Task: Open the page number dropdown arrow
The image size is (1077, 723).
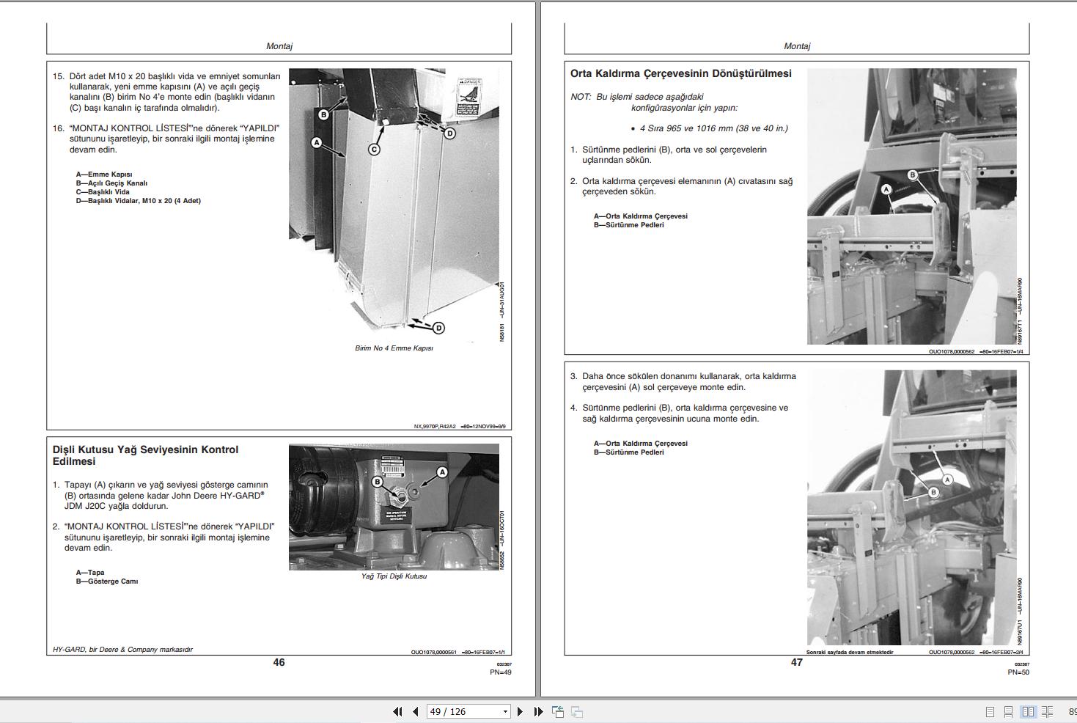Action: pyautogui.click(x=505, y=712)
